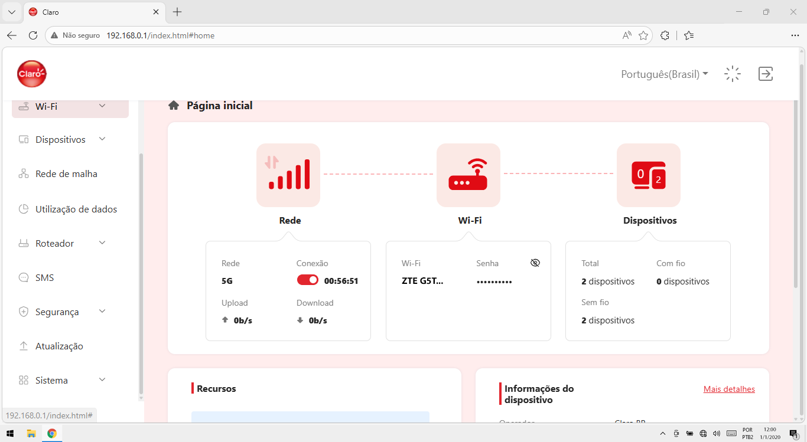Viewport: 807px width, 442px height.
Task: Click the browser address bar URL
Action: (x=160, y=35)
